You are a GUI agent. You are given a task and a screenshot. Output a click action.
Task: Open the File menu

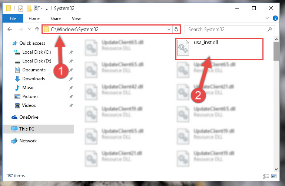pyautogui.click(x=13, y=18)
